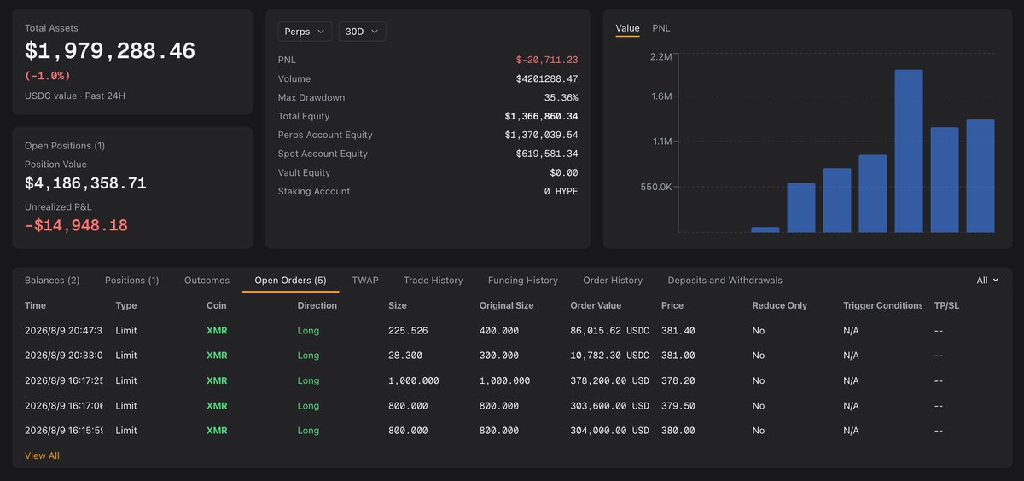Click unrealized P&L -$14,948.18
The width and height of the screenshot is (1024, 481).
pyautogui.click(x=76, y=225)
